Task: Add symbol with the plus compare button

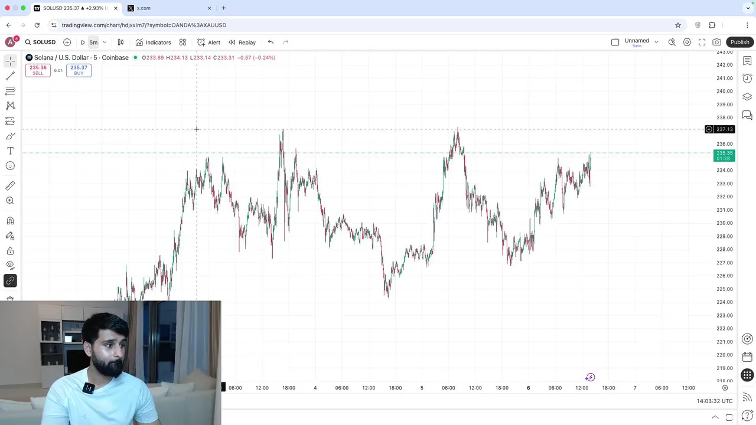Action: [x=67, y=42]
